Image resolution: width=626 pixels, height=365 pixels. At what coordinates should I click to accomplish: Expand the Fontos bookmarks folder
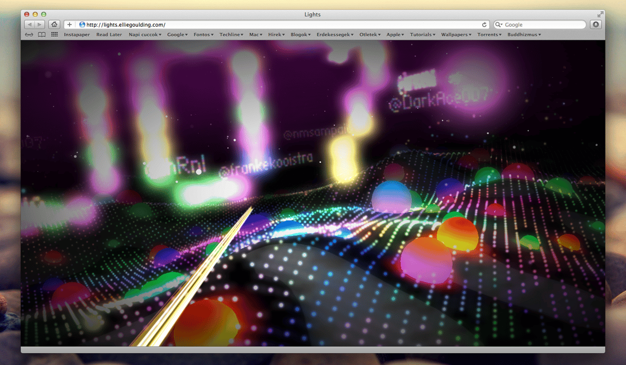204,35
